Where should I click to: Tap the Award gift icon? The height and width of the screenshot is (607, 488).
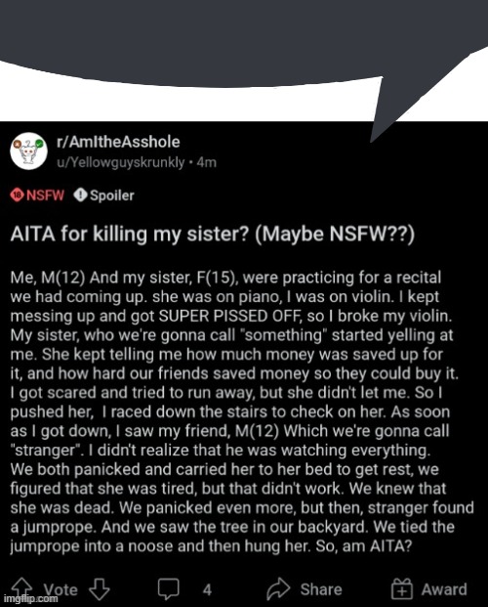(x=403, y=588)
